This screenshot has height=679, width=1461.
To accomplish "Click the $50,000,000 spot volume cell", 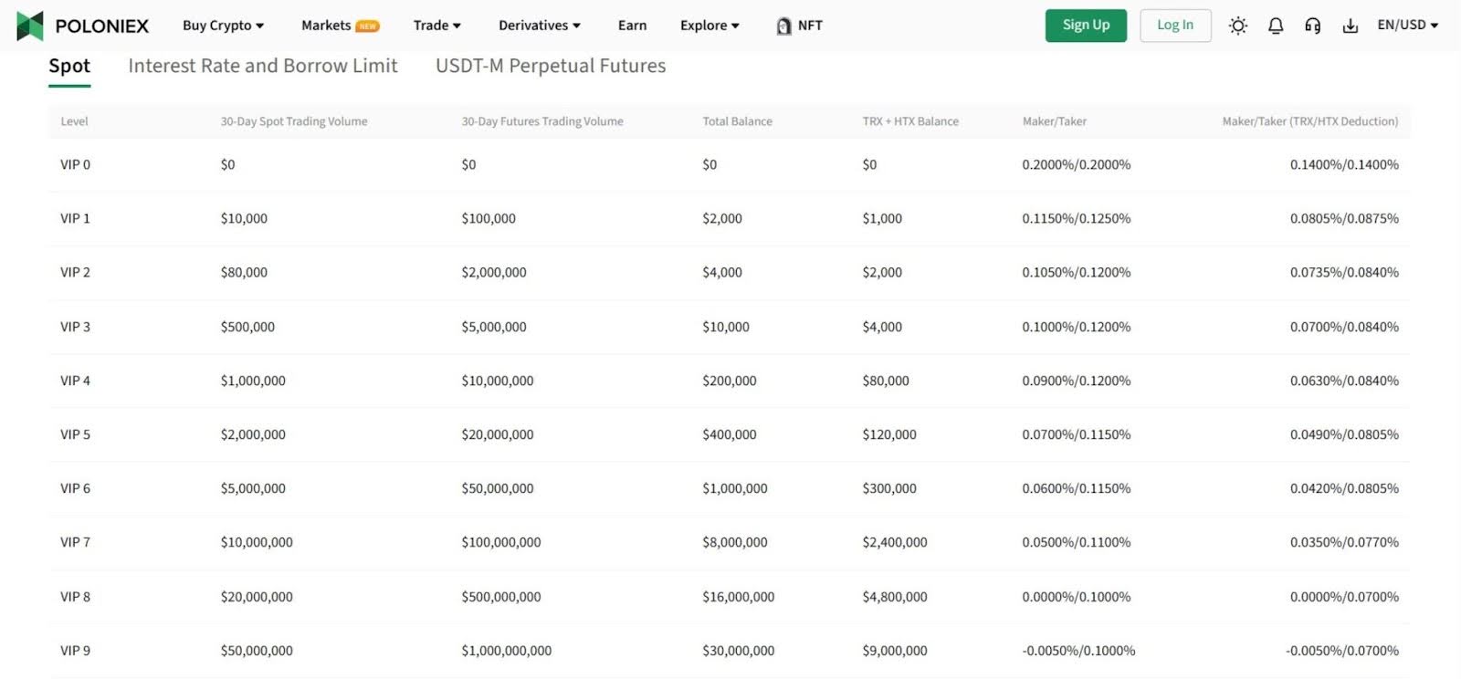I will click(257, 651).
